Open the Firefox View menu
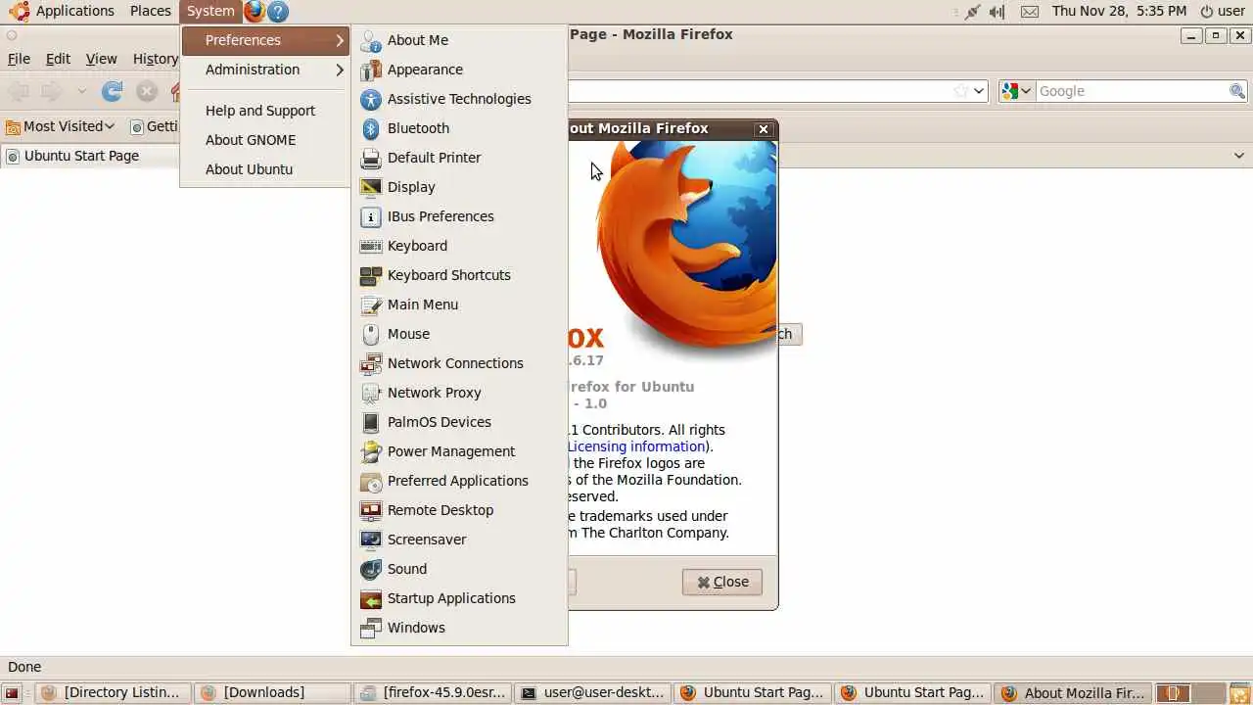The image size is (1253, 705). 101,59
